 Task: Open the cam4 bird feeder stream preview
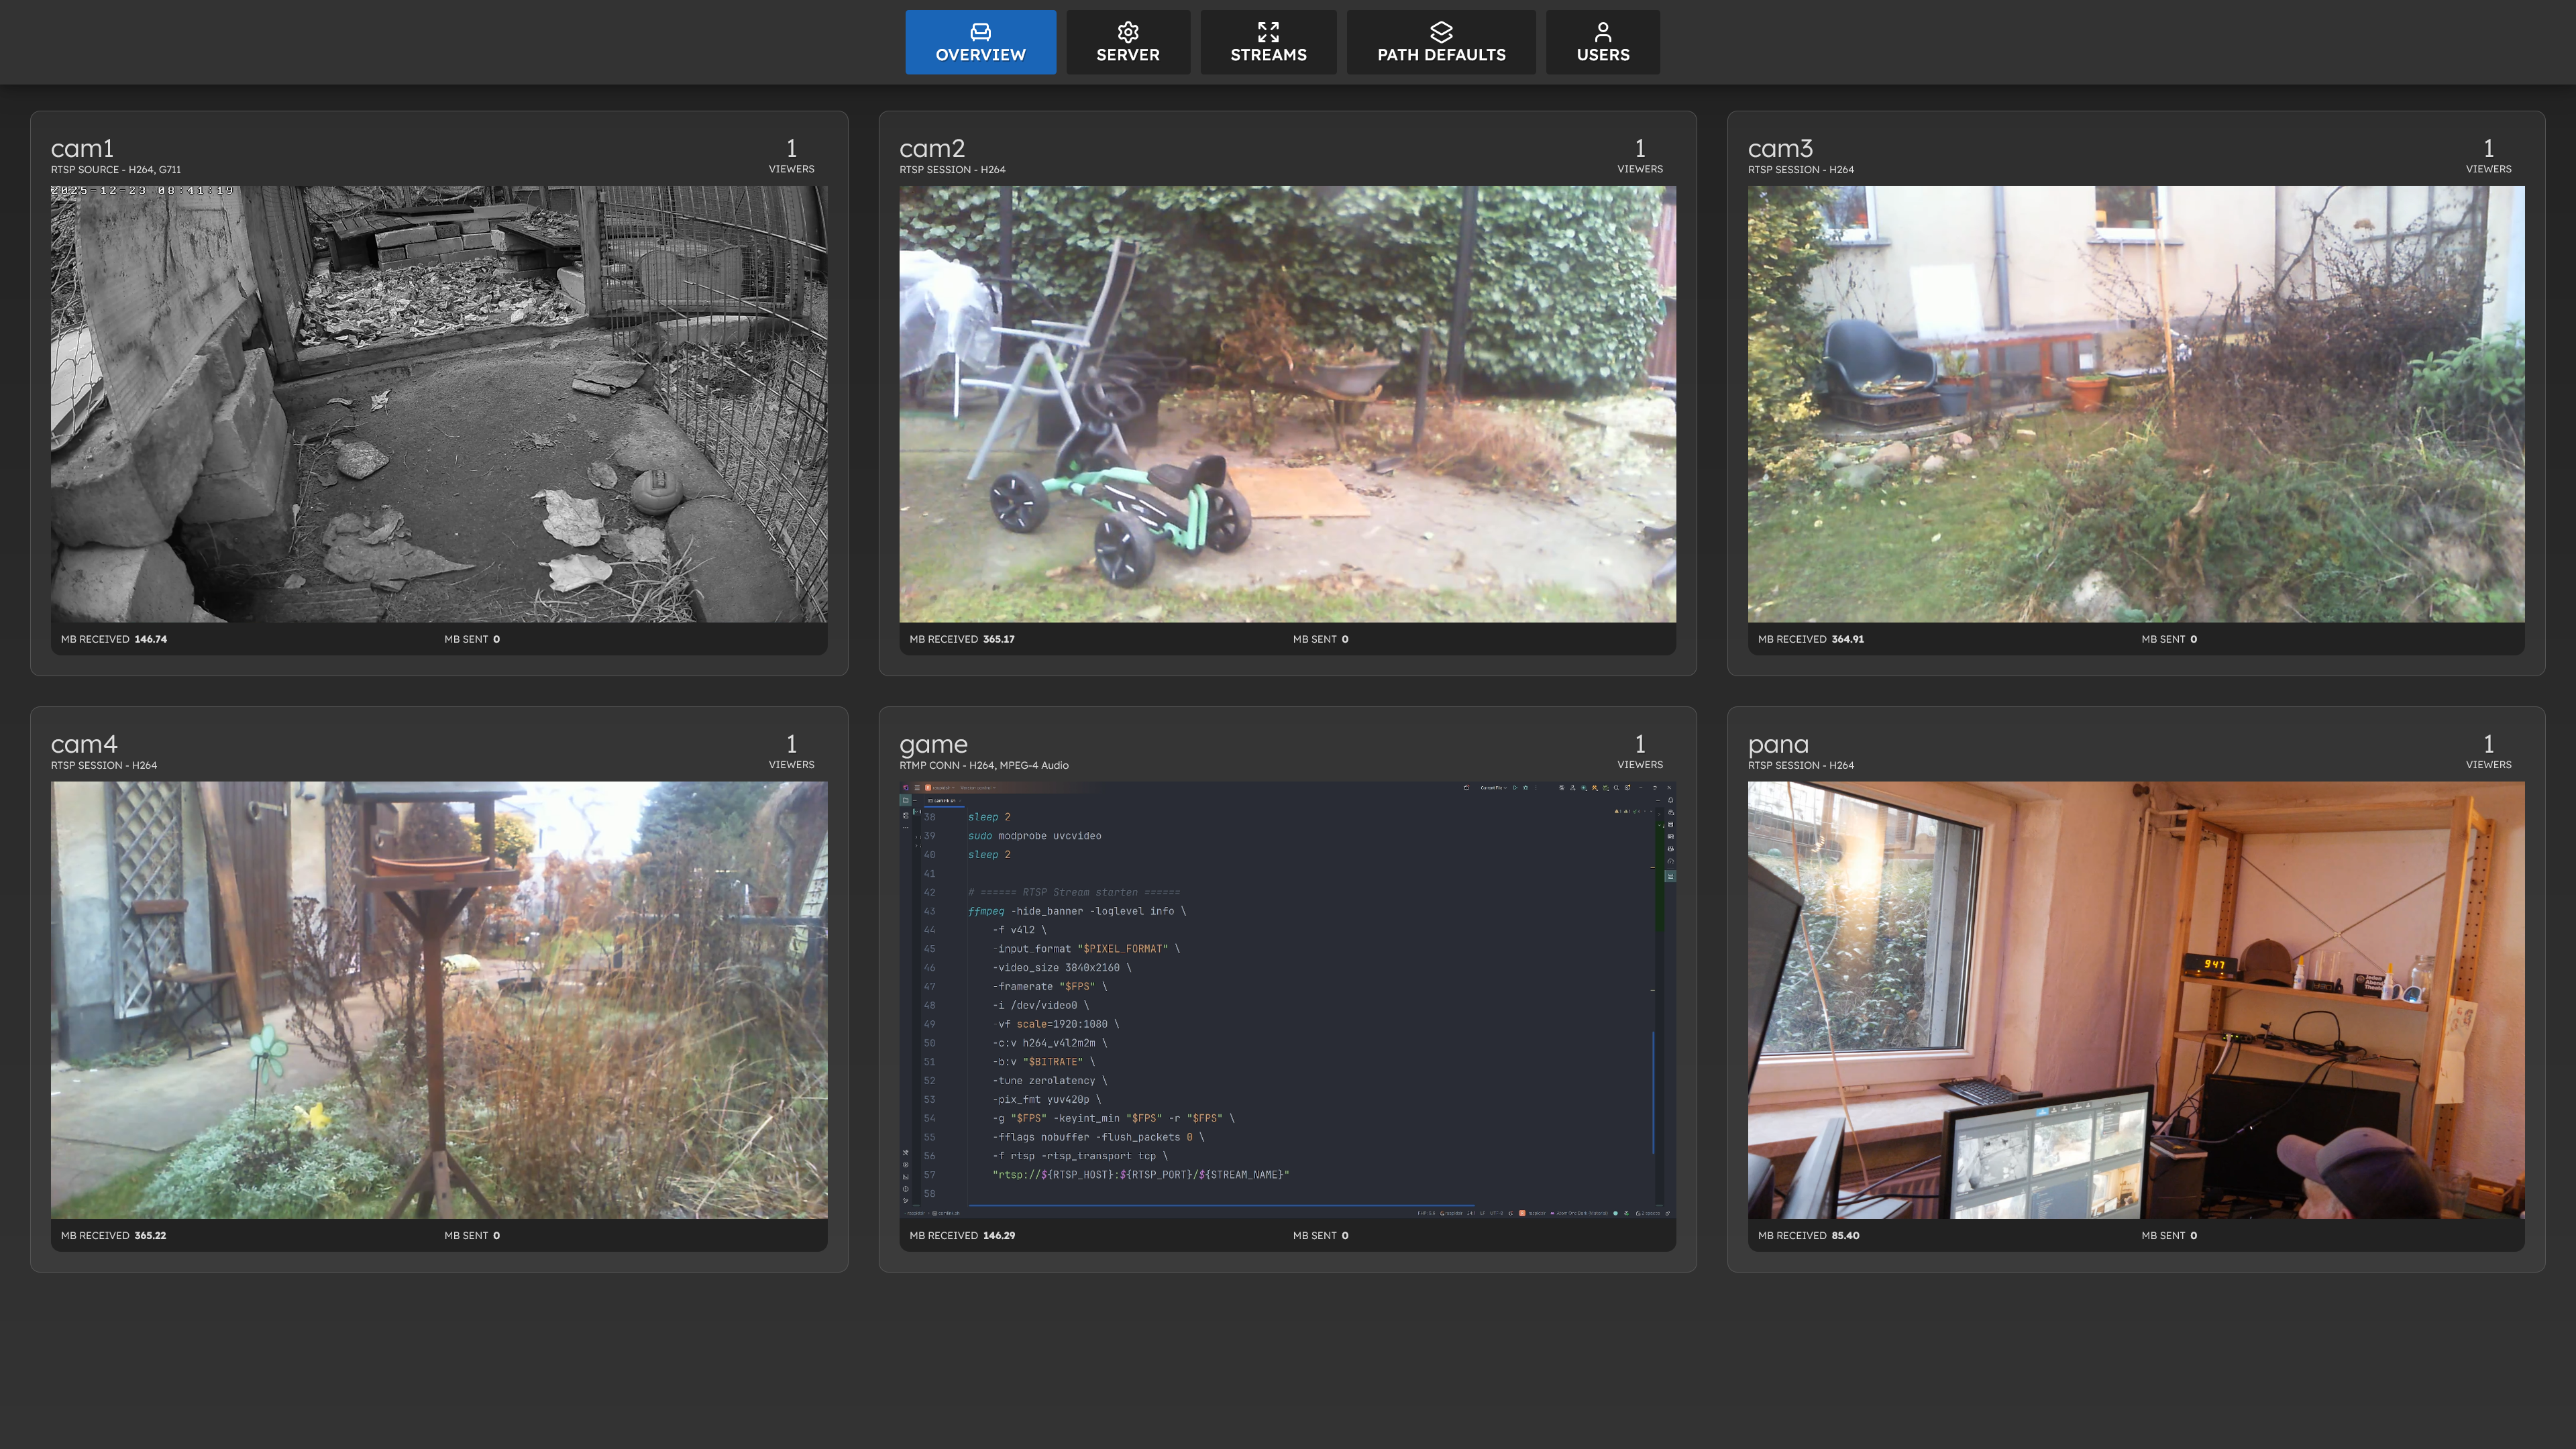pyautogui.click(x=439, y=999)
